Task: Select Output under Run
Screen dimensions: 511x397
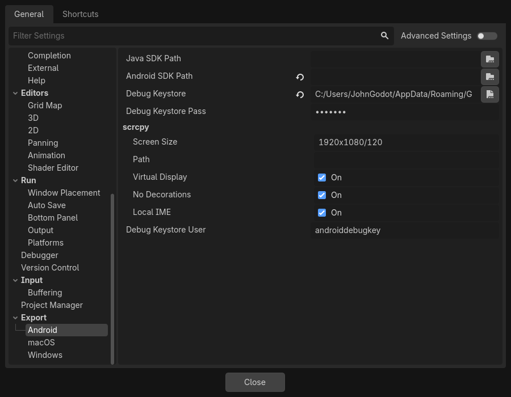Action: coord(41,230)
